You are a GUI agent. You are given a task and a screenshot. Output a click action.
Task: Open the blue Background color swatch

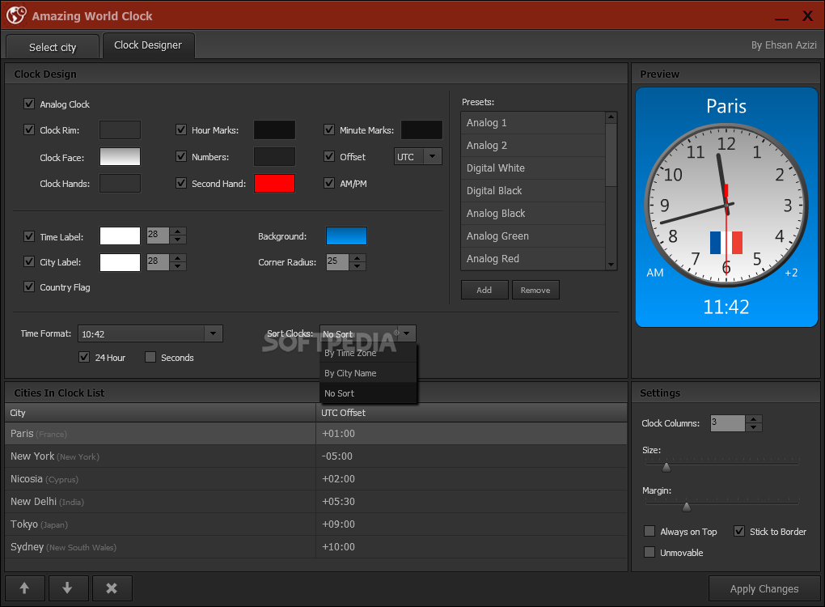tap(346, 236)
